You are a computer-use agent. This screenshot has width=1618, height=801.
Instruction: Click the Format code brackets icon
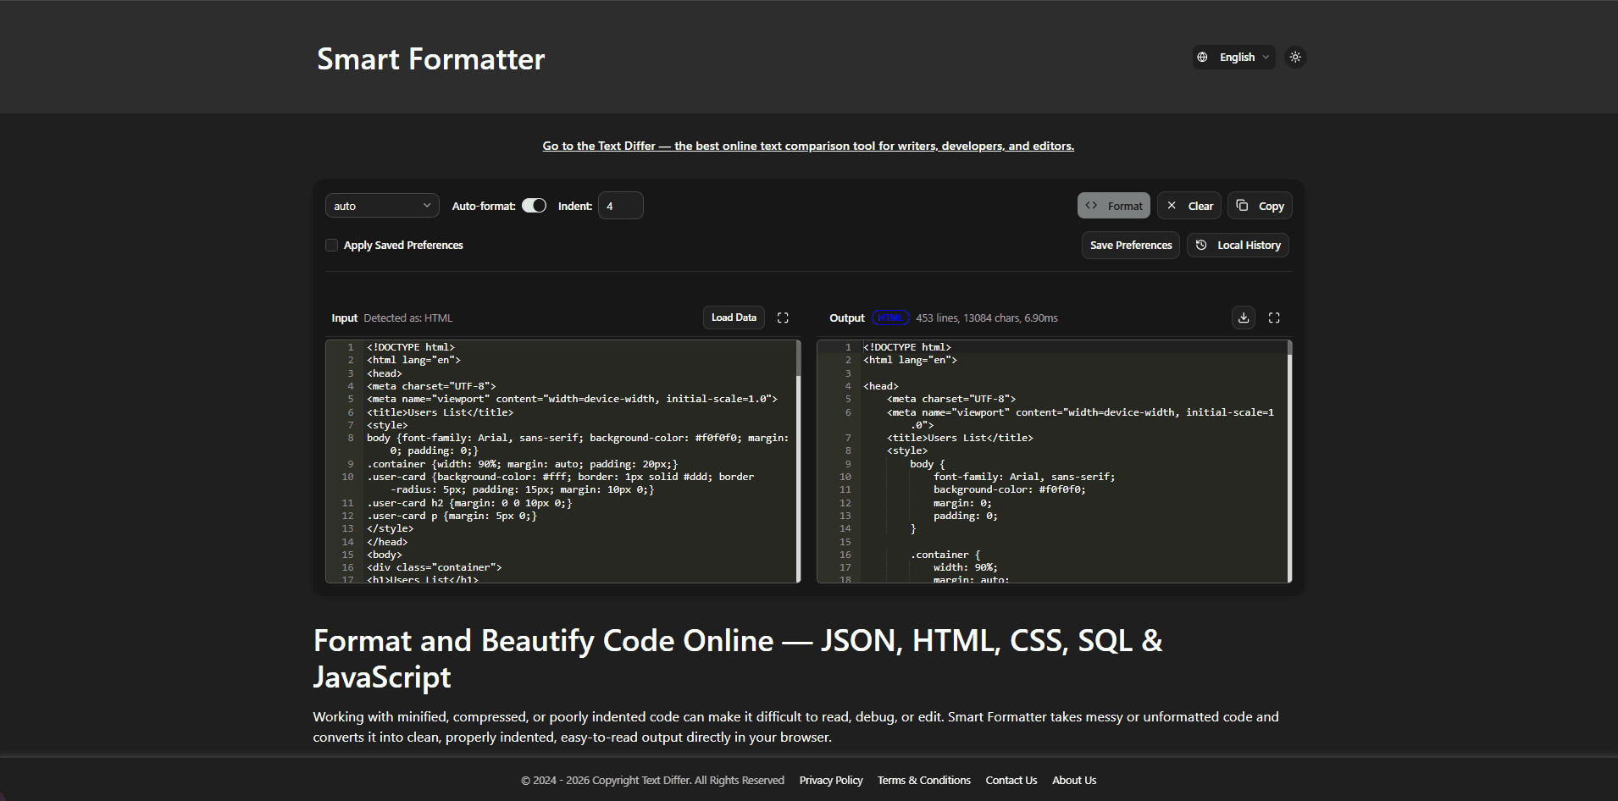(x=1092, y=206)
